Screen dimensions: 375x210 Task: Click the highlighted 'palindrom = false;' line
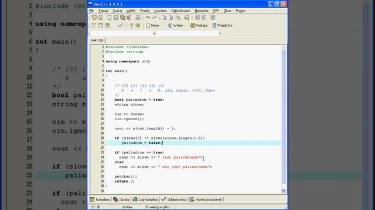pos(193,143)
